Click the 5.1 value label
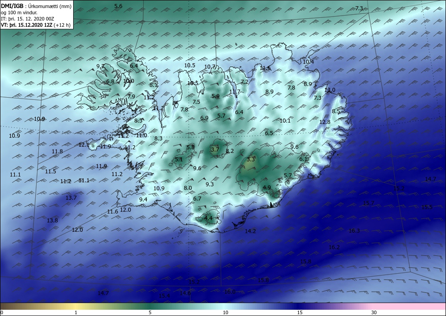446x316 pixels. click(x=179, y=160)
